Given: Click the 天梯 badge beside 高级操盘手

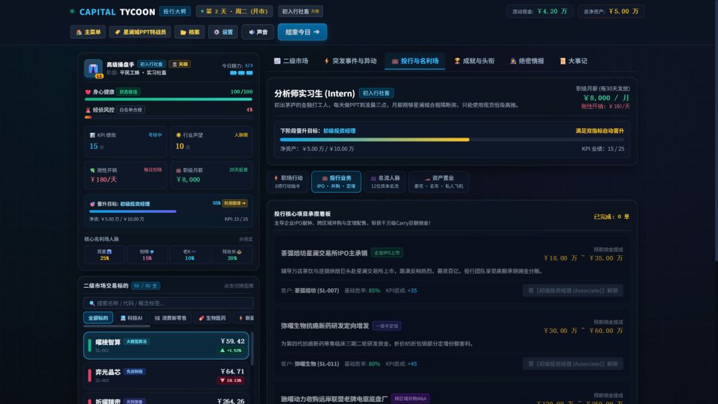Looking at the screenshot, I should 179,64.
